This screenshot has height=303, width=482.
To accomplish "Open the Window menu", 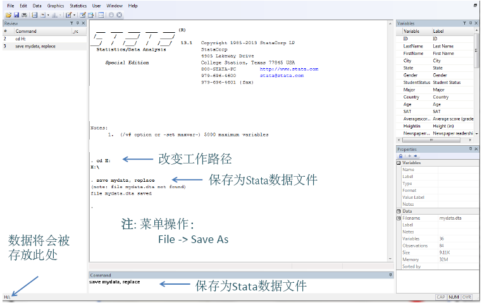I will [114, 6].
